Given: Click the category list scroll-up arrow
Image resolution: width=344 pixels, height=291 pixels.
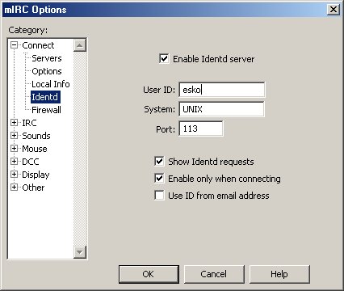Looking at the screenshot, I should (80, 45).
